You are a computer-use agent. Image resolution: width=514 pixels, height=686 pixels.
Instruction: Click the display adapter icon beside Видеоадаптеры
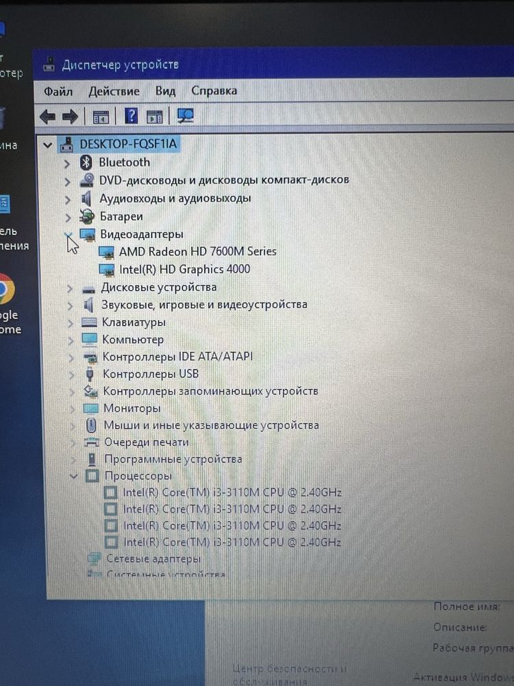[88, 235]
